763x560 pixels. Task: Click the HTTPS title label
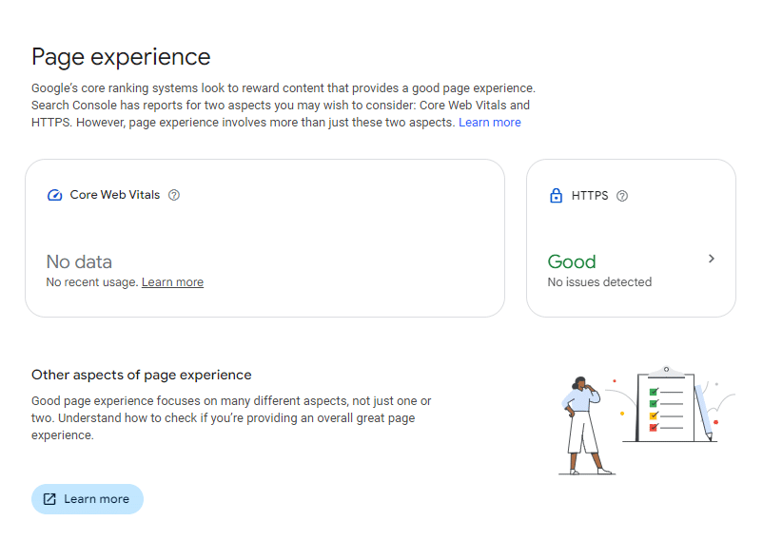[590, 196]
